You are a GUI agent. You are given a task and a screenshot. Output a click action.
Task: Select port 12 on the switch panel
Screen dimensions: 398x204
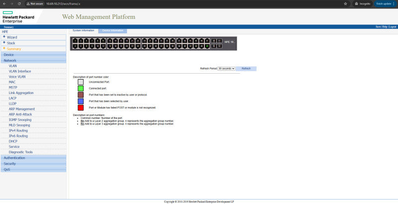pyautogui.click(x=103, y=46)
